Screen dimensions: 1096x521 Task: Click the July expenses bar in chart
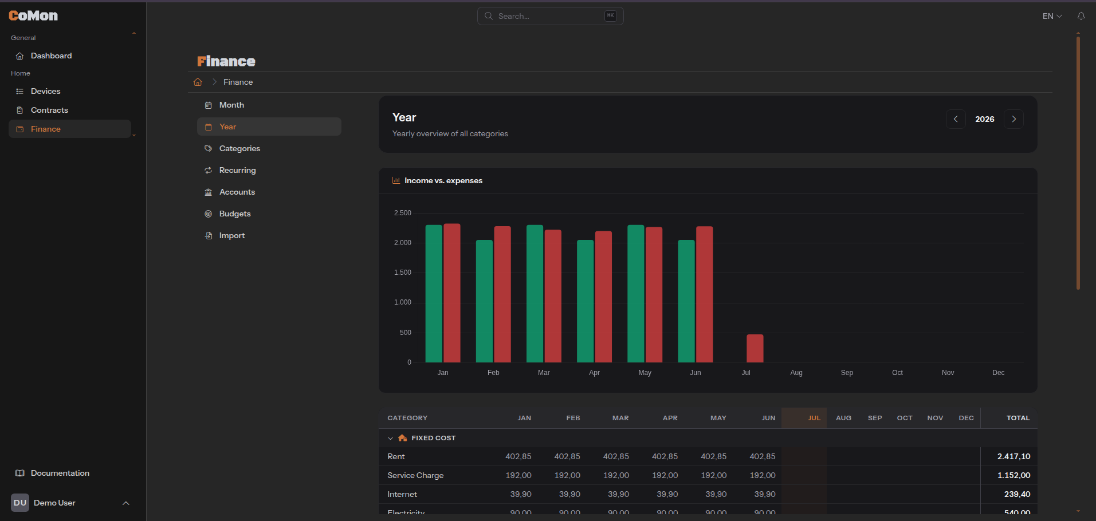tap(755, 349)
